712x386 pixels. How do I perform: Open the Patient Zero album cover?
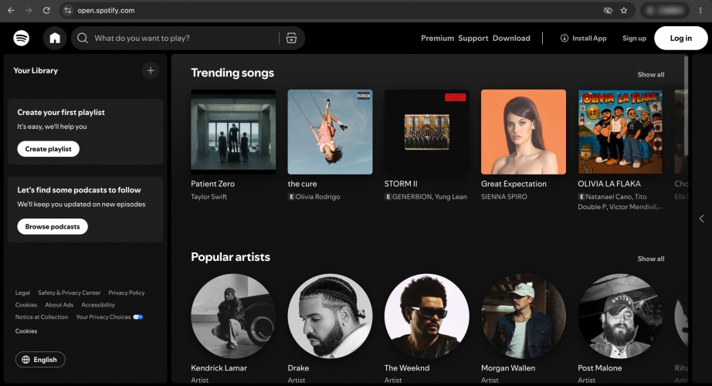click(233, 132)
